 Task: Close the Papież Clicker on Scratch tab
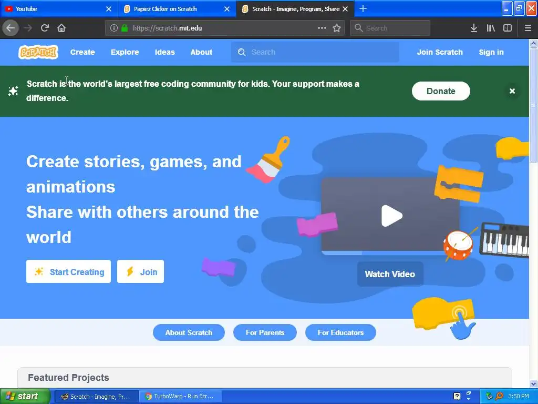(227, 9)
